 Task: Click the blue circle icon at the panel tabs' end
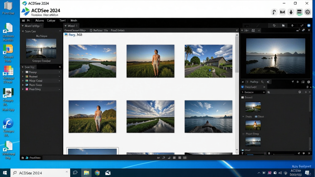309,26
